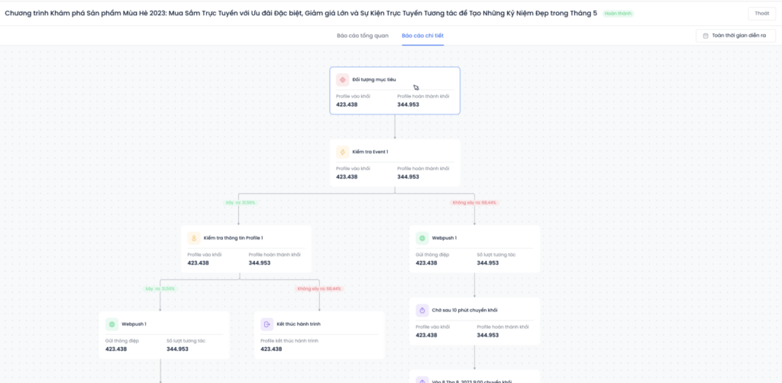The image size is (782, 383).
Task: Click the Hoàn thành status badge
Action: (x=618, y=14)
